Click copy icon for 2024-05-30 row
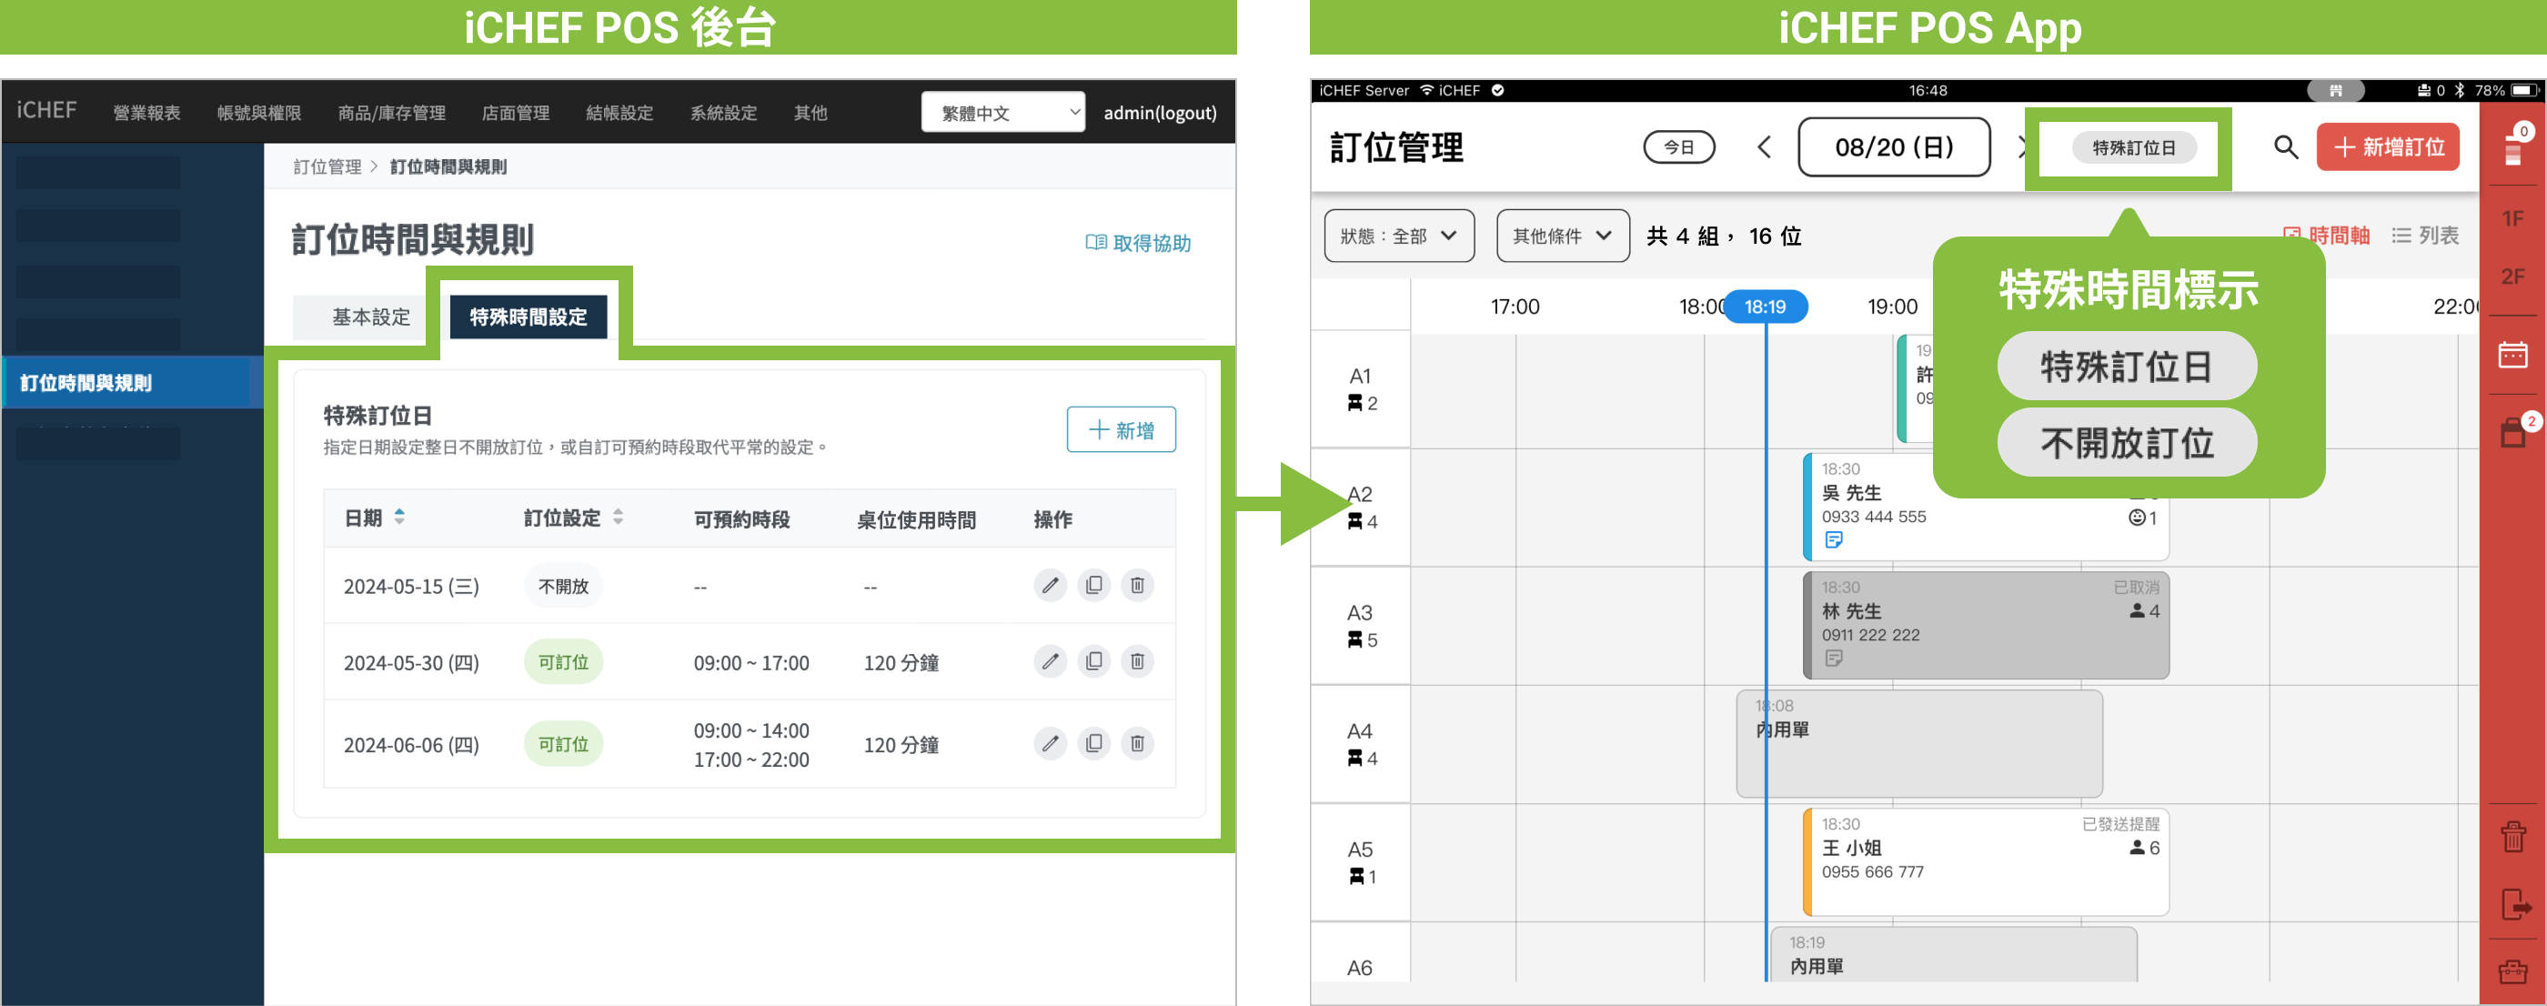Screen dimensions: 2547x1006 click(x=1092, y=661)
